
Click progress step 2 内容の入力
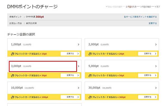131,7
